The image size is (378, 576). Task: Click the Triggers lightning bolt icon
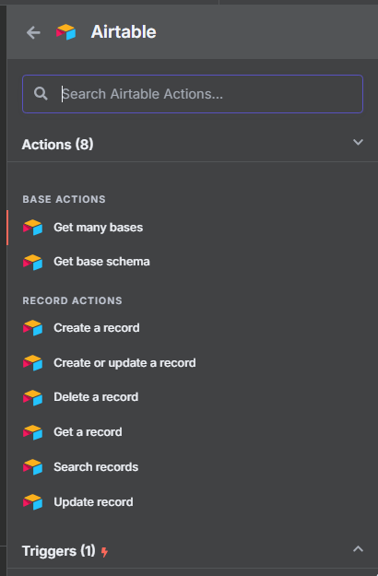(x=105, y=552)
